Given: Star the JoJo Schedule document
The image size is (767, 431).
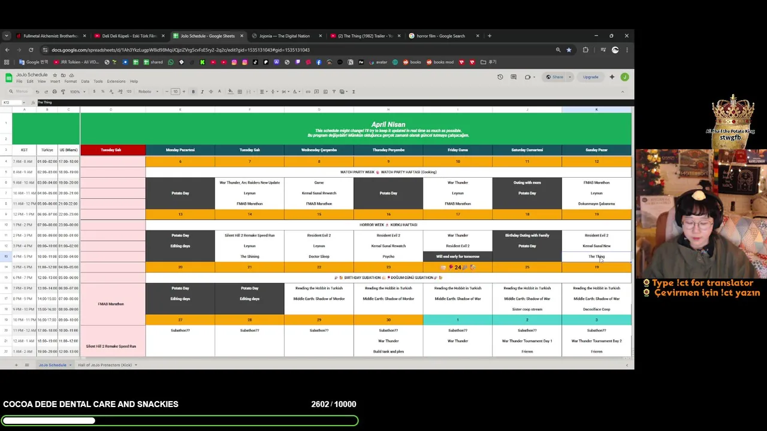Looking at the screenshot, I should point(55,75).
